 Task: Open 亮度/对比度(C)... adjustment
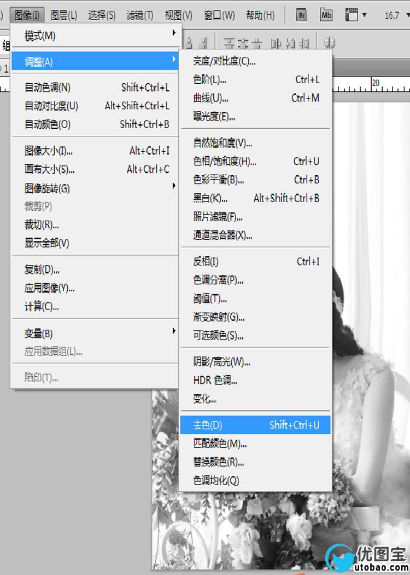(255, 61)
